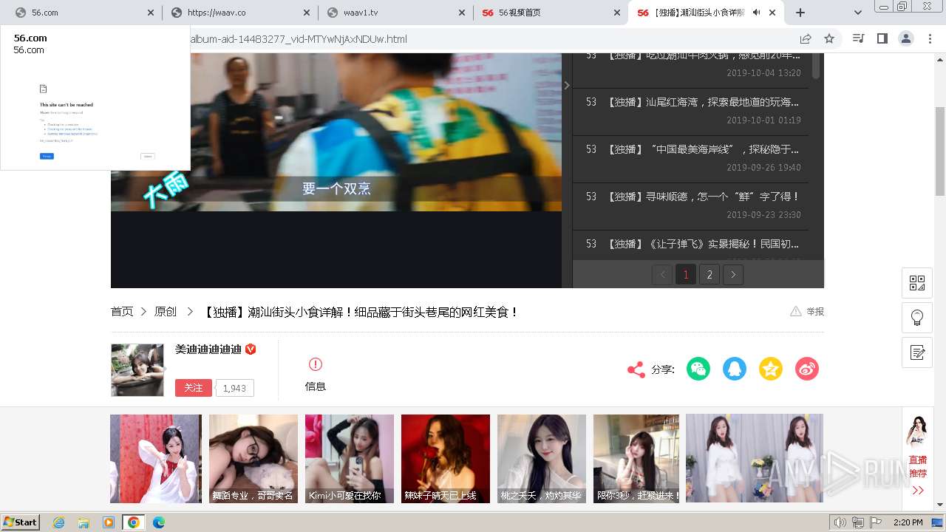Open Microsoft Edge from taskbar
Image resolution: width=946 pixels, height=532 pixels.
pyautogui.click(x=158, y=522)
